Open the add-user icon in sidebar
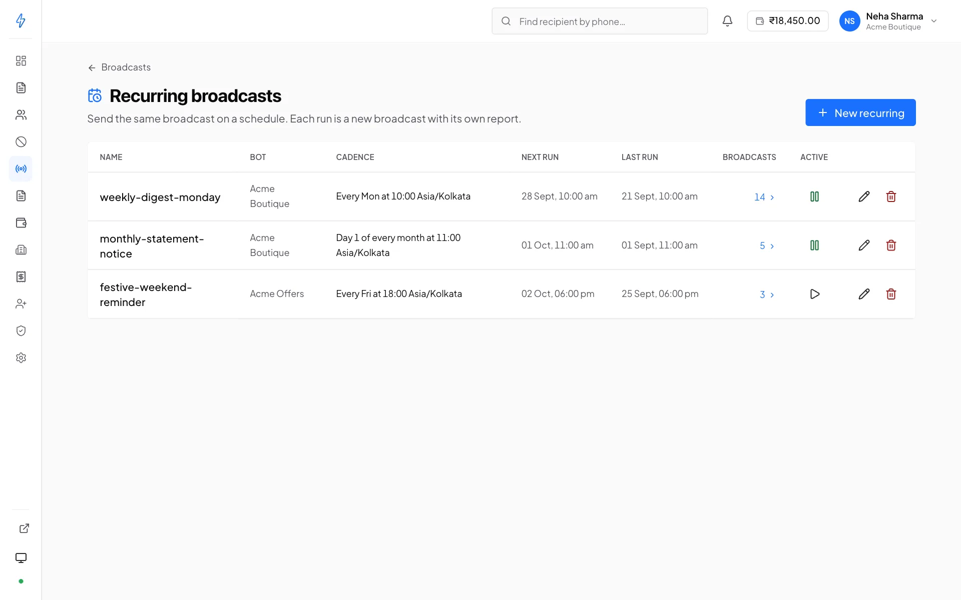This screenshot has width=961, height=600. click(21, 304)
